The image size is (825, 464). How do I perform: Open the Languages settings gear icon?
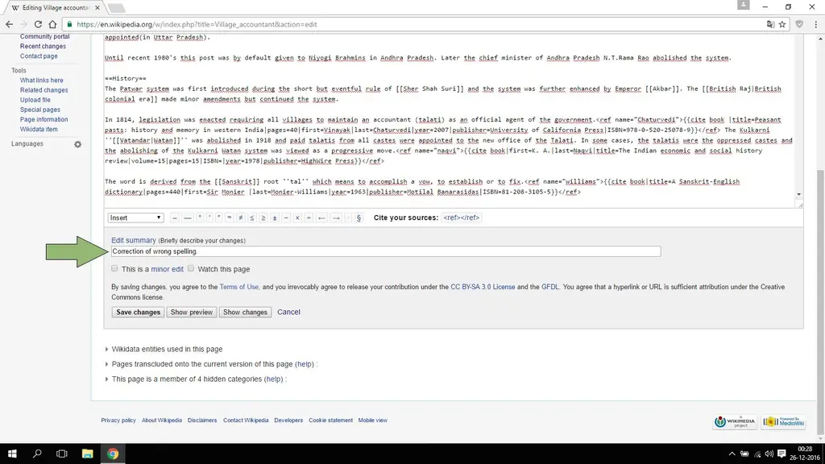[x=78, y=144]
